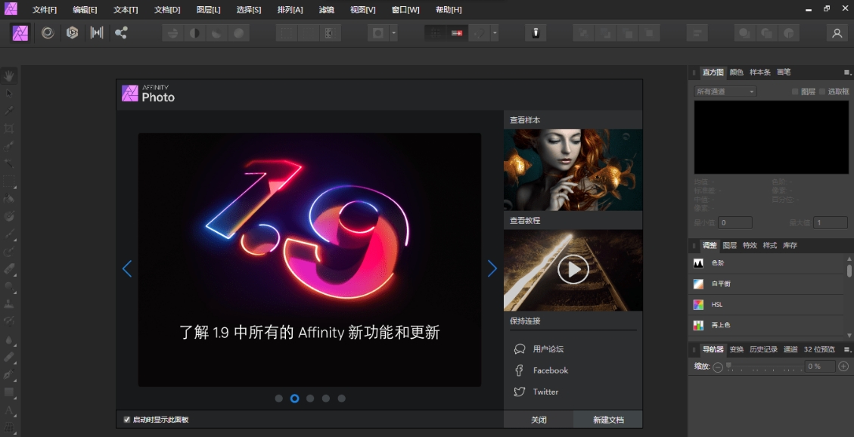
Task: Click the 关闭 button on welcome panel
Action: 539,420
